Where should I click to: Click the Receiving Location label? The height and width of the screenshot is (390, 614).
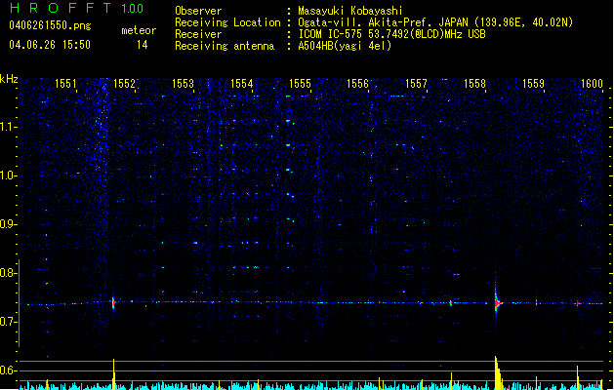[x=227, y=22]
